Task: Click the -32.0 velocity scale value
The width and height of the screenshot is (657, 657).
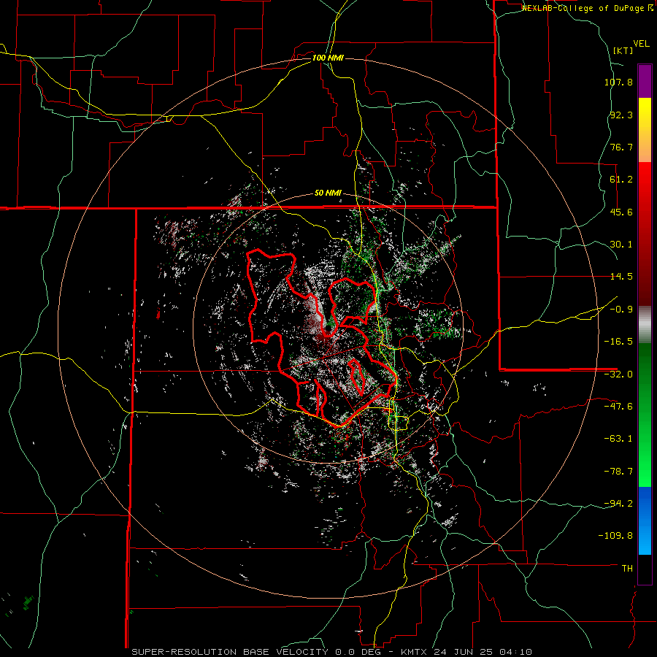Action: [x=618, y=374]
